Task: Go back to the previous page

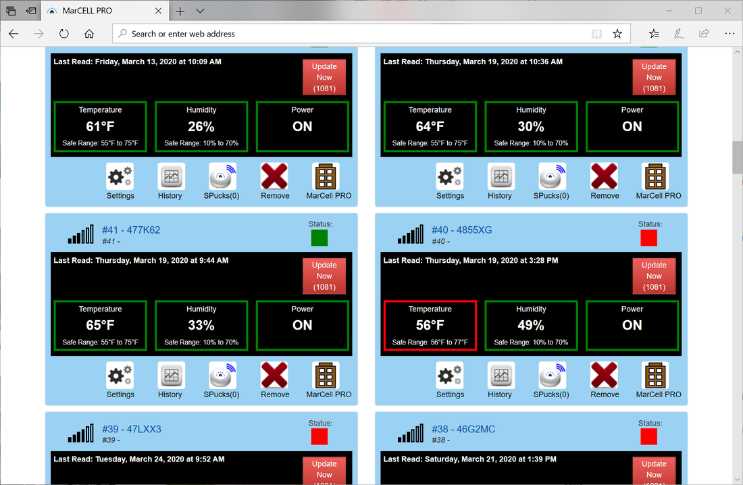Action: (x=14, y=34)
